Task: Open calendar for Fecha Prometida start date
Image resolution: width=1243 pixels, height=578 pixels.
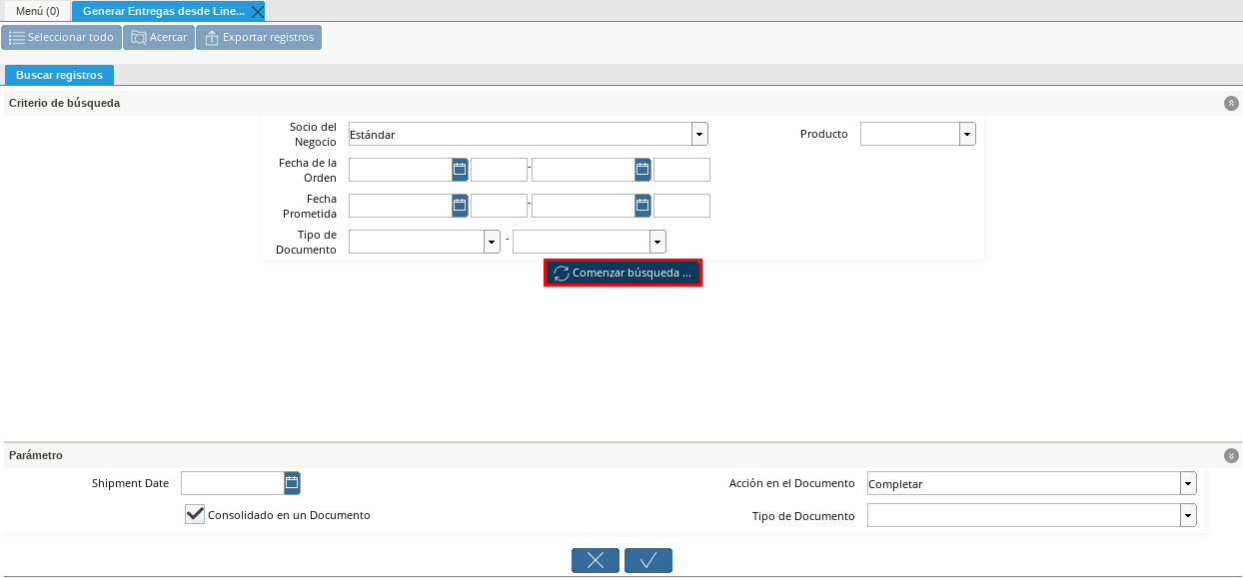Action: 460,206
